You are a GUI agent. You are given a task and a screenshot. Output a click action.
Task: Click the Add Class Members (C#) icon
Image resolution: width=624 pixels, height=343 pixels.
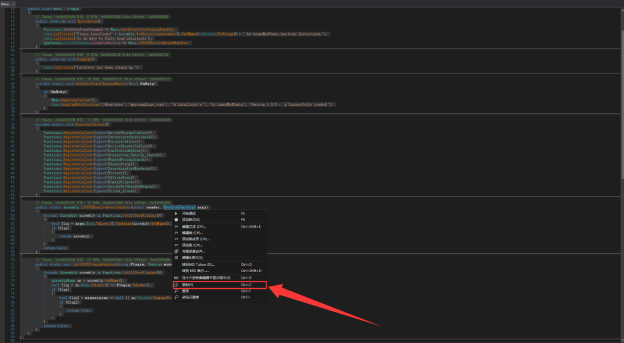coord(177,239)
